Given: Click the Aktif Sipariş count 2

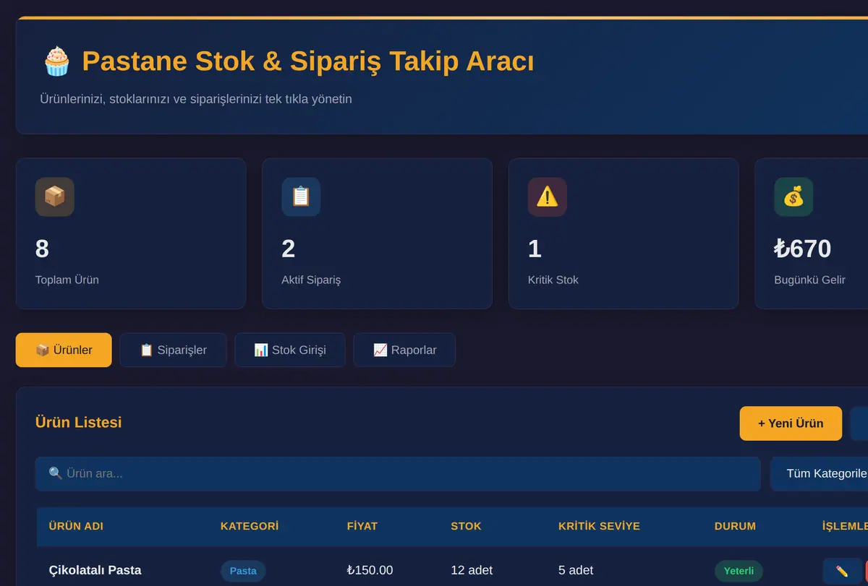Looking at the screenshot, I should coord(288,249).
